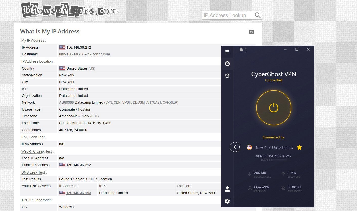The width and height of the screenshot is (357, 211).
Task: Open the hostname link unn-156-146-36-212.cdn77.com
Action: [x=84, y=54]
